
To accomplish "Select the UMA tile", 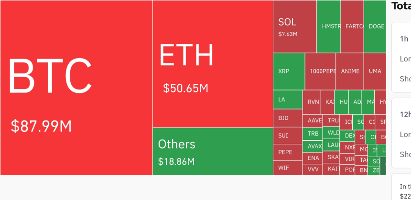I will click(x=375, y=71).
